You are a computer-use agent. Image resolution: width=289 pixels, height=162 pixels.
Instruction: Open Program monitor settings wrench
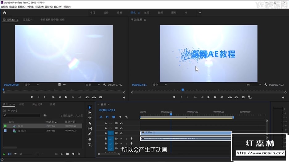(x=266, y=85)
